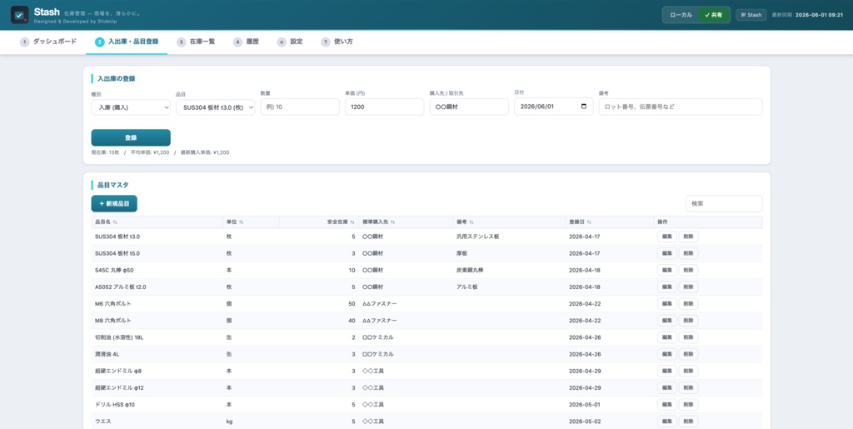The image size is (853, 429).
Task: Sort the table by 単位 column arrows
Action: (241, 222)
